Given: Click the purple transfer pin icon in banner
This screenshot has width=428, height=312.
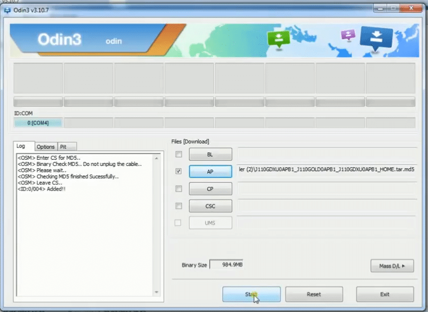Looking at the screenshot, I should pos(348,35).
